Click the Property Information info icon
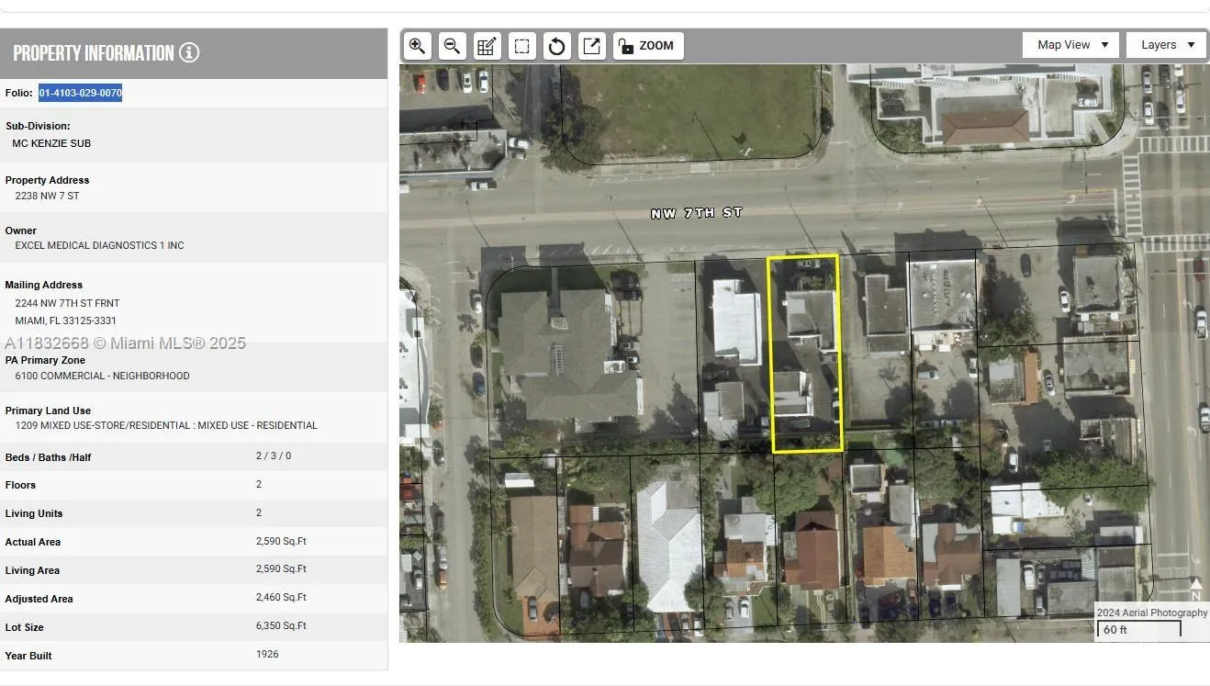1210x686 pixels. pos(189,52)
